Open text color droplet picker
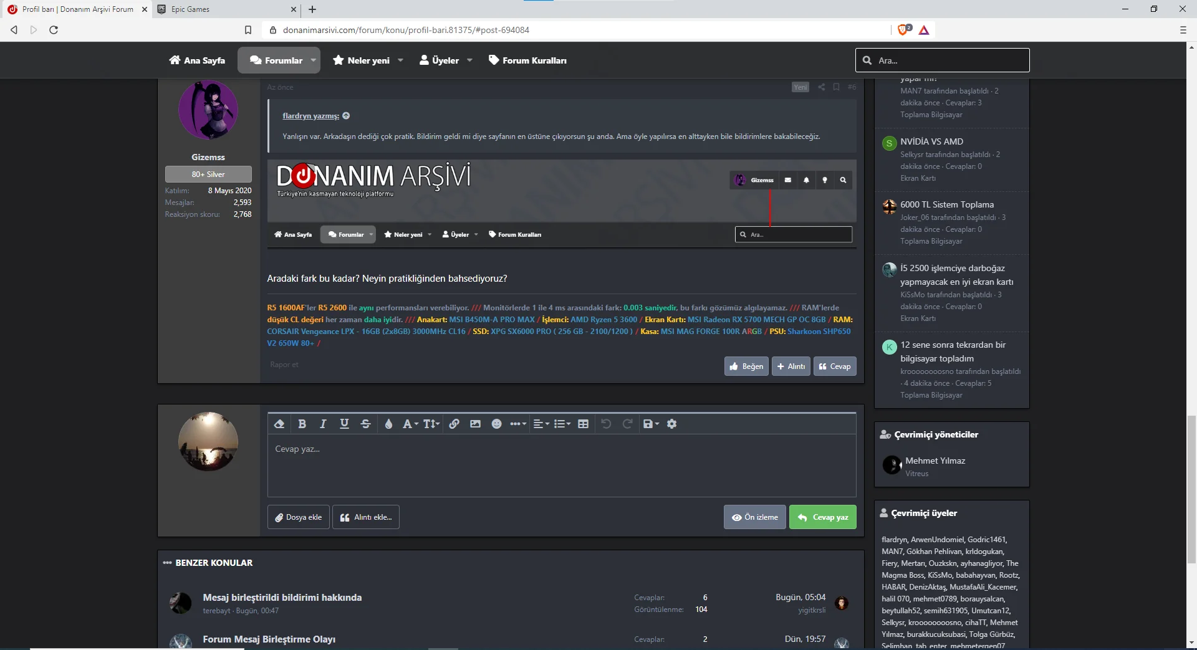Screen dimensions: 1197x650 click(388, 424)
